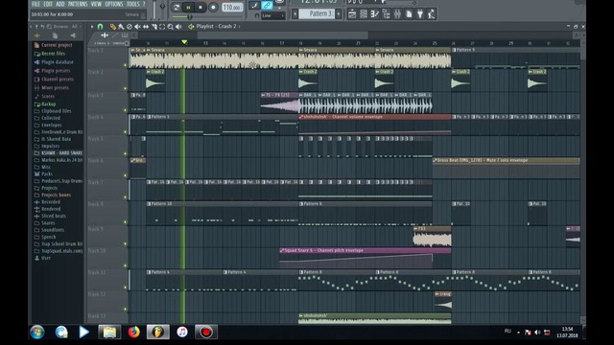Open Firefox from the Windows taskbar
614x345 pixels.
point(134,333)
